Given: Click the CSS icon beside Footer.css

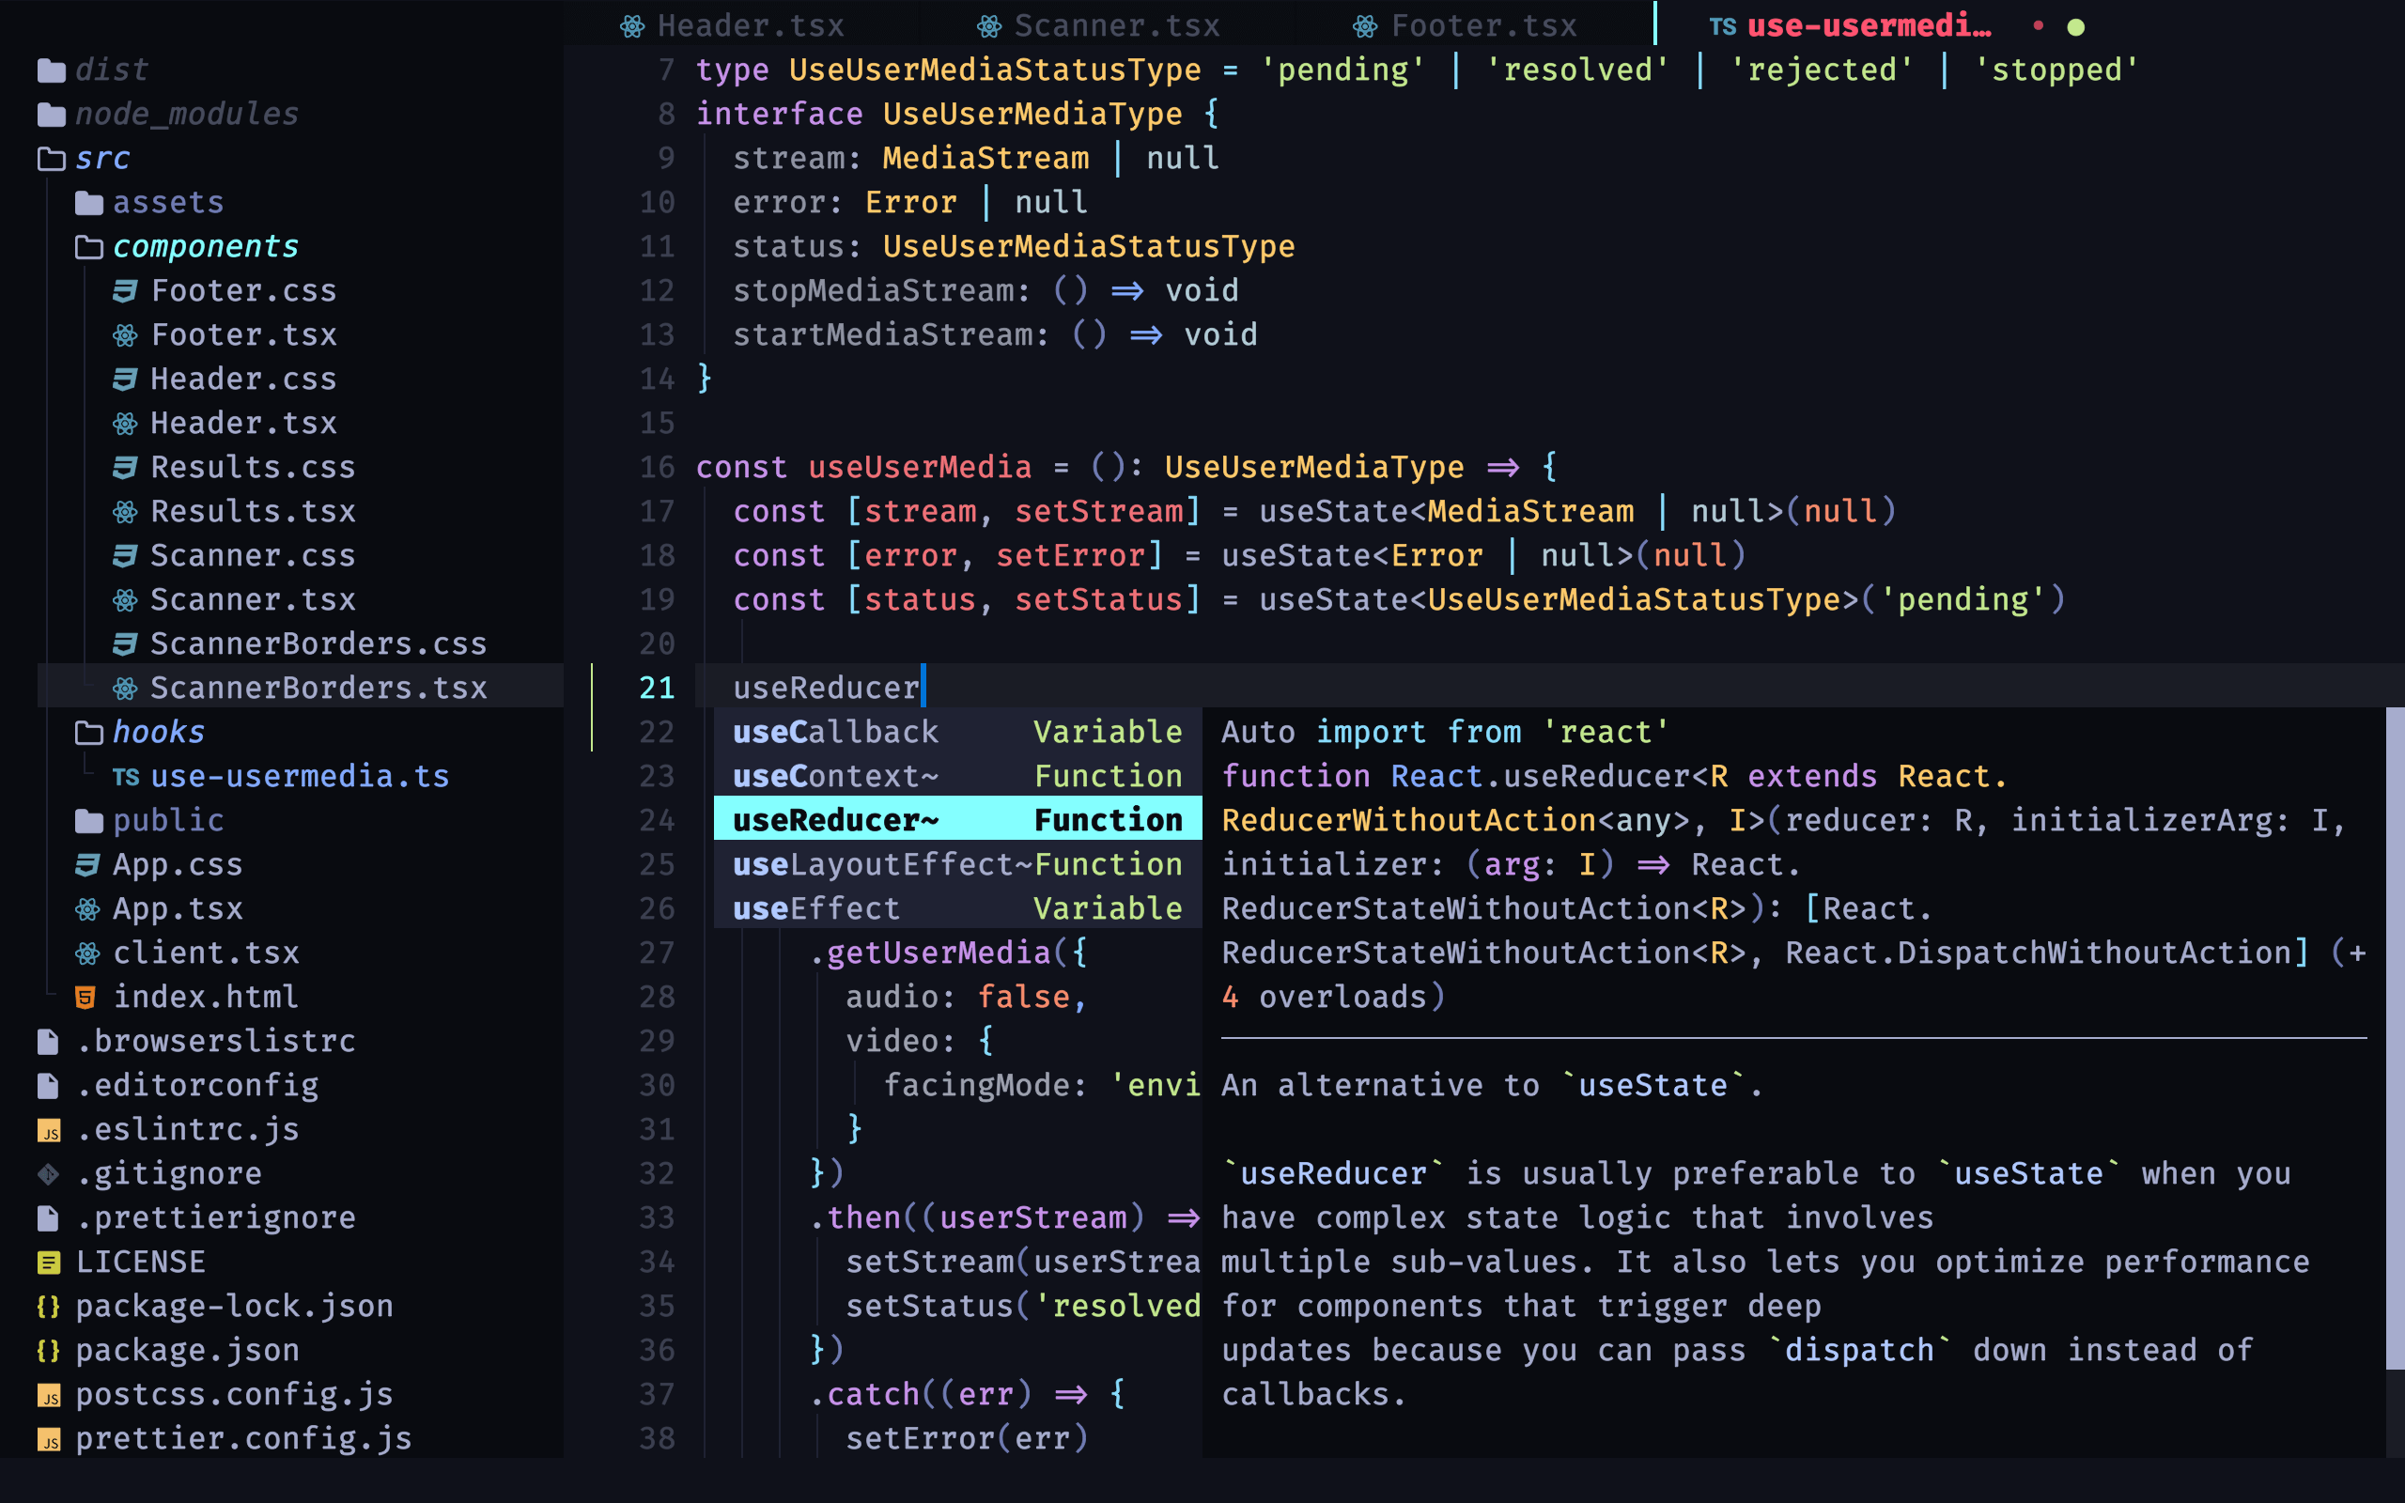Looking at the screenshot, I should 125,289.
